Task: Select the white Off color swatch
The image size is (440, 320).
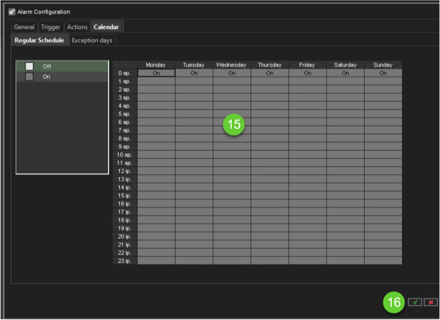Action: [x=29, y=66]
